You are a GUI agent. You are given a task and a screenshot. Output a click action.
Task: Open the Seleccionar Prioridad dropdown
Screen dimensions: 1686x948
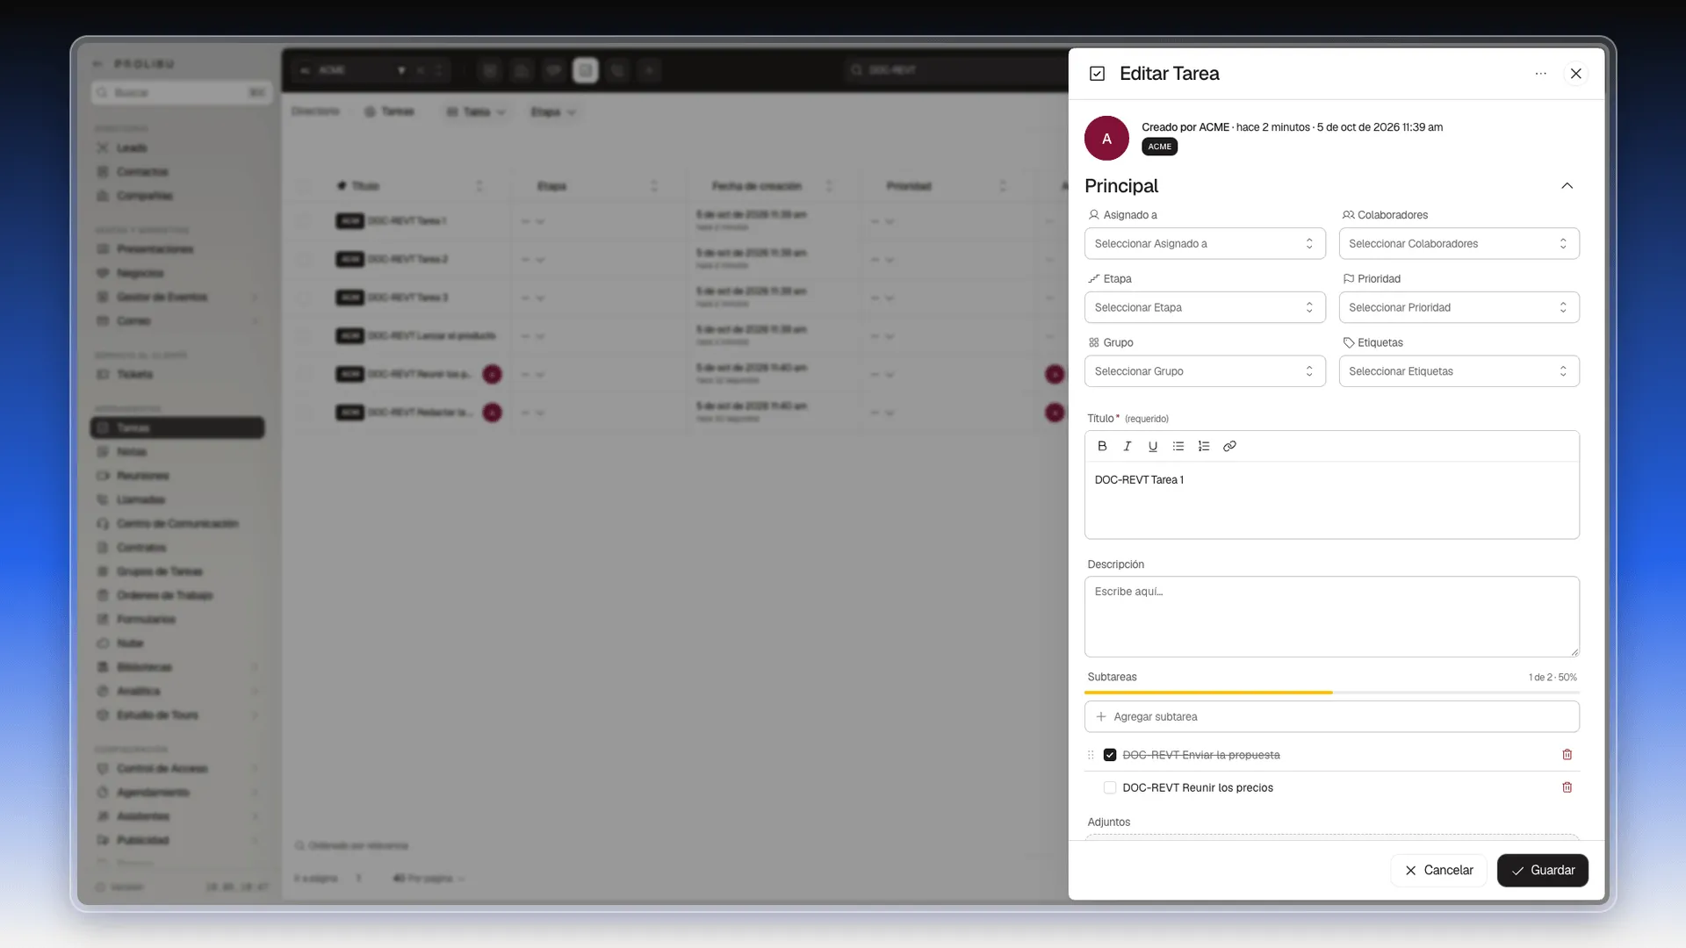[1459, 307]
